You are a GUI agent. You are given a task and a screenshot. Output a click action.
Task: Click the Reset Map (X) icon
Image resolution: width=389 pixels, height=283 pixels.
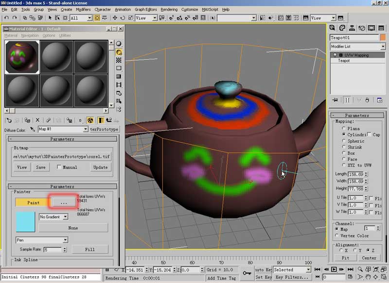pyautogui.click(x=37, y=120)
